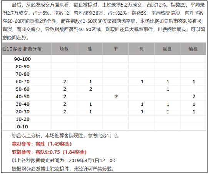
Task: Click the 输盘 column header
Action: click(193, 49)
